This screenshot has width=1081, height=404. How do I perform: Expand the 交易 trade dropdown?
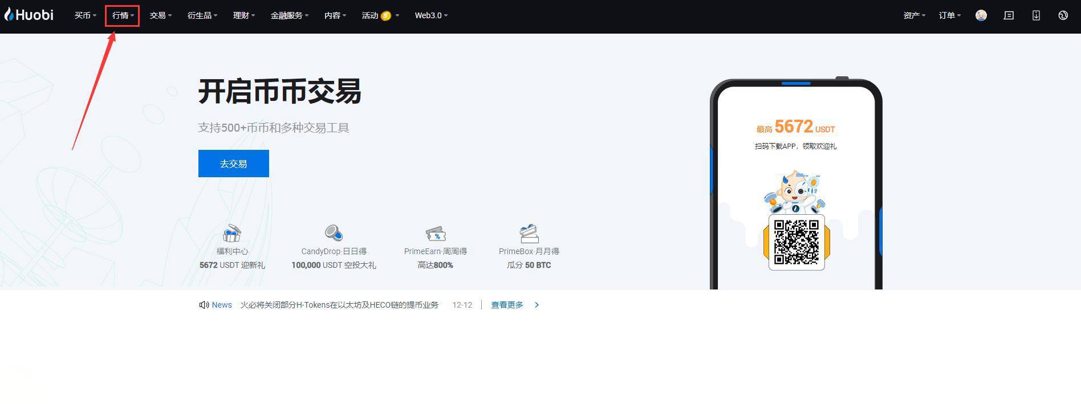point(161,15)
